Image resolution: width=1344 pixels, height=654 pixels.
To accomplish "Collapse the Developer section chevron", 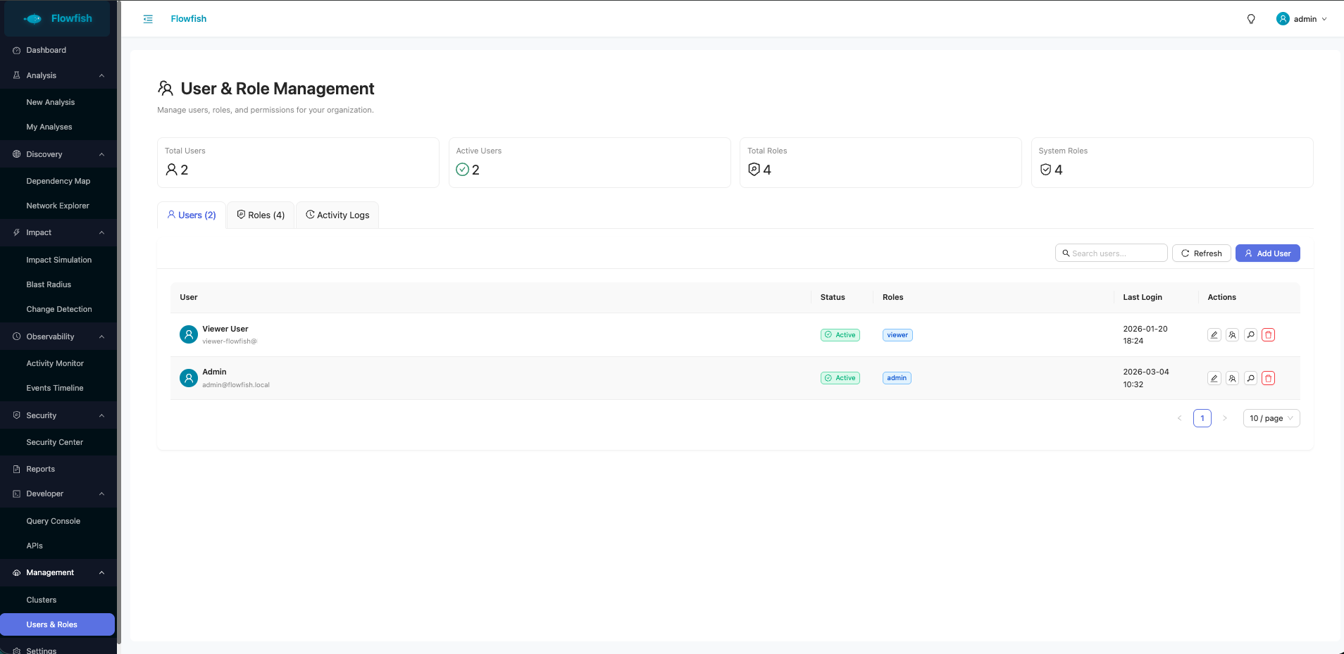I will click(101, 493).
